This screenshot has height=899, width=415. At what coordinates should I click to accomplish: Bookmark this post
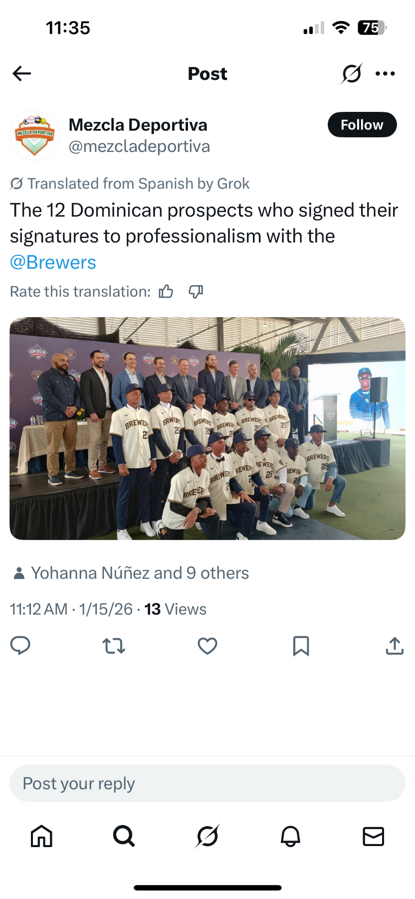pyautogui.click(x=301, y=646)
